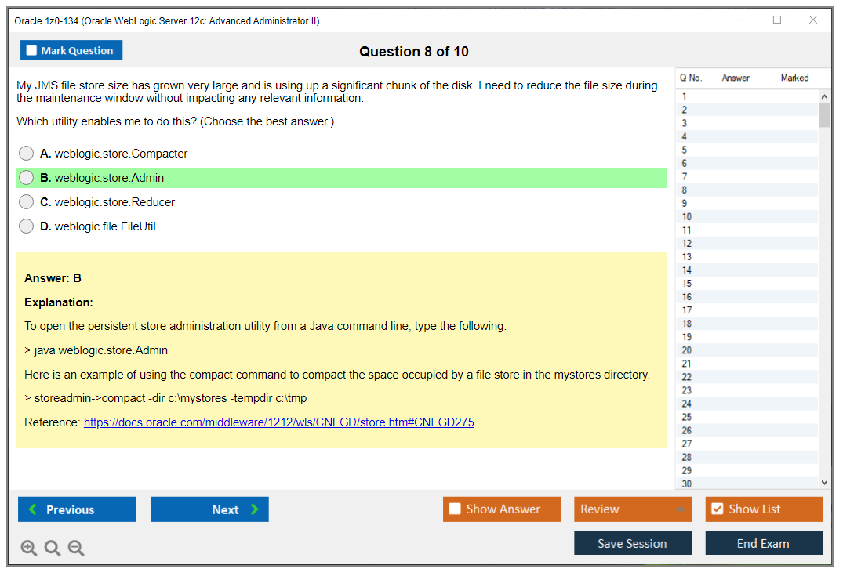Maximize the exam window
843x576 pixels.
click(777, 20)
